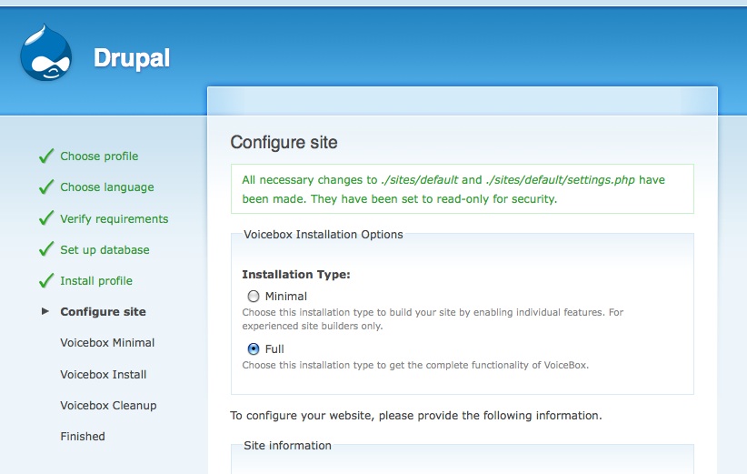747x474 pixels.
Task: Click the Install profile step text
Action: (x=96, y=281)
